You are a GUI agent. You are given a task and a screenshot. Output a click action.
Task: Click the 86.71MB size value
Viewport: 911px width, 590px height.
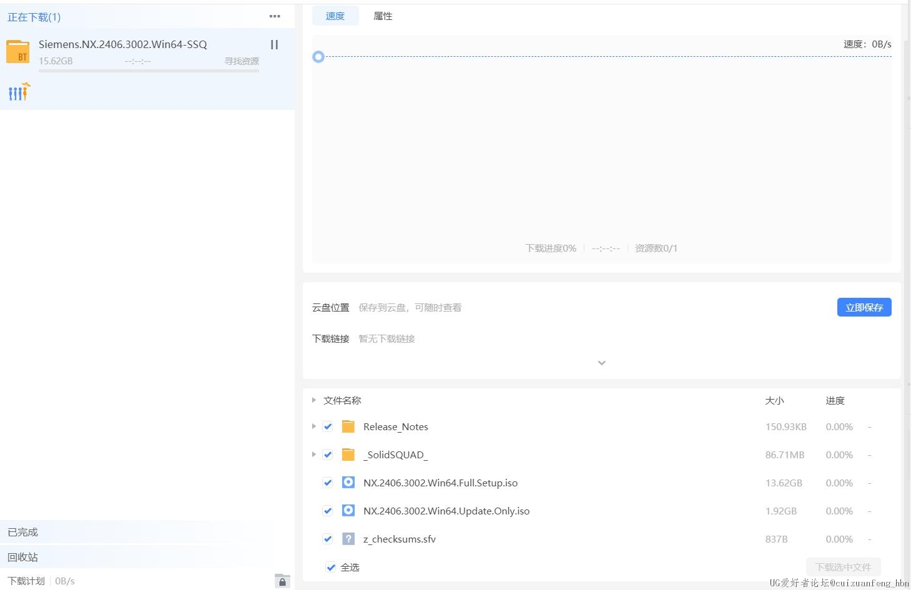click(x=785, y=455)
